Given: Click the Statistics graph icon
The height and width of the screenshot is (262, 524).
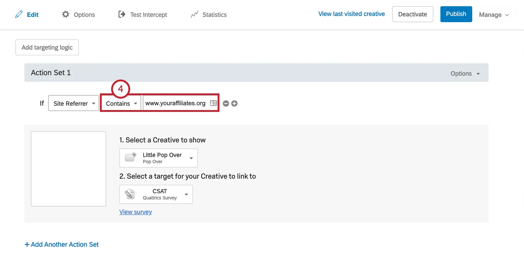Looking at the screenshot, I should click(x=194, y=14).
